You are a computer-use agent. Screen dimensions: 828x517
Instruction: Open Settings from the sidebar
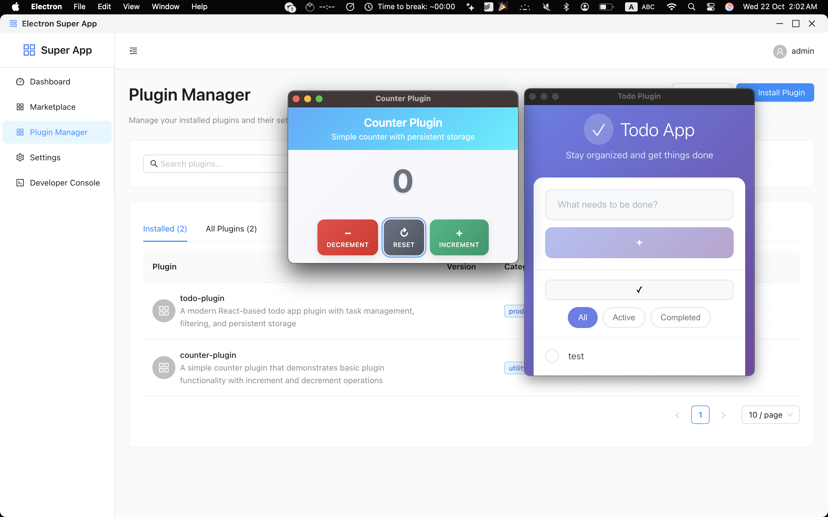45,157
